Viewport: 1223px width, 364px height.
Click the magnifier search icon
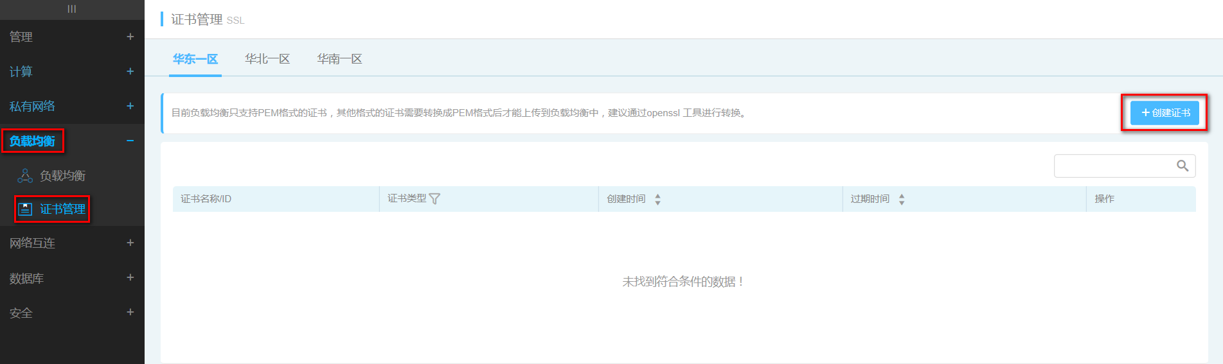pyautogui.click(x=1183, y=166)
